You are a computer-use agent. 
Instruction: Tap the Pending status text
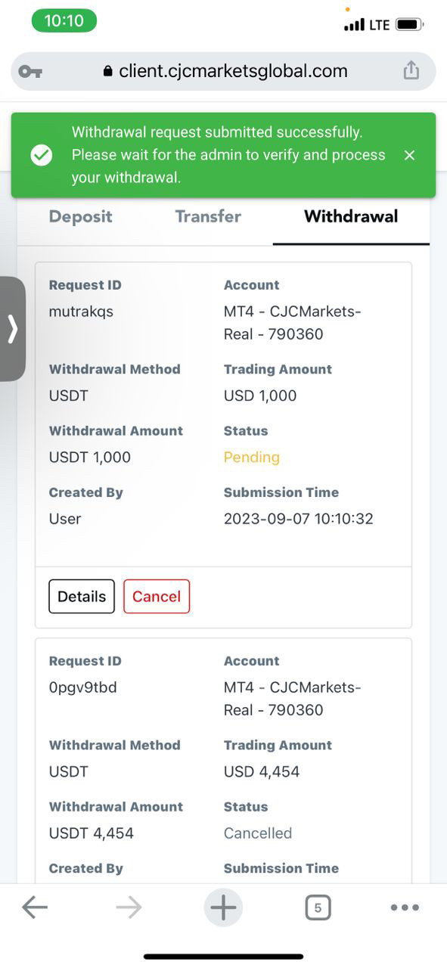pyautogui.click(x=252, y=457)
